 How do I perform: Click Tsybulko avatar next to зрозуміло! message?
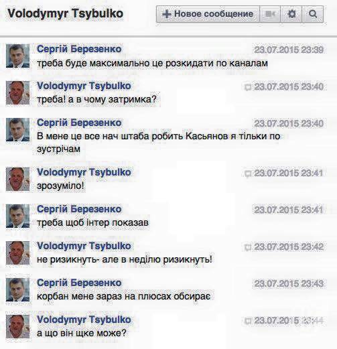coord(17,180)
